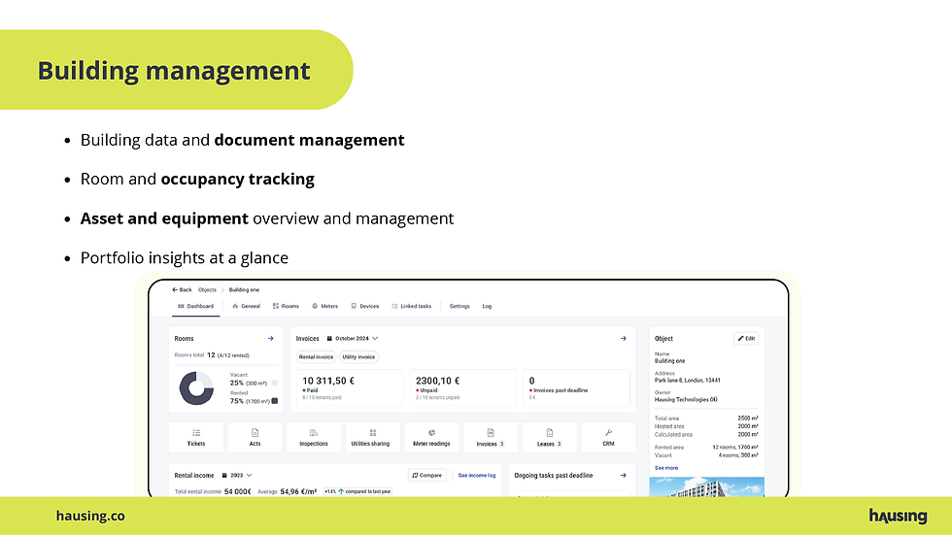The width and height of the screenshot is (952, 535).
Task: Click the '4 rooms, 300 m²' vacant value
Action: pos(738,455)
